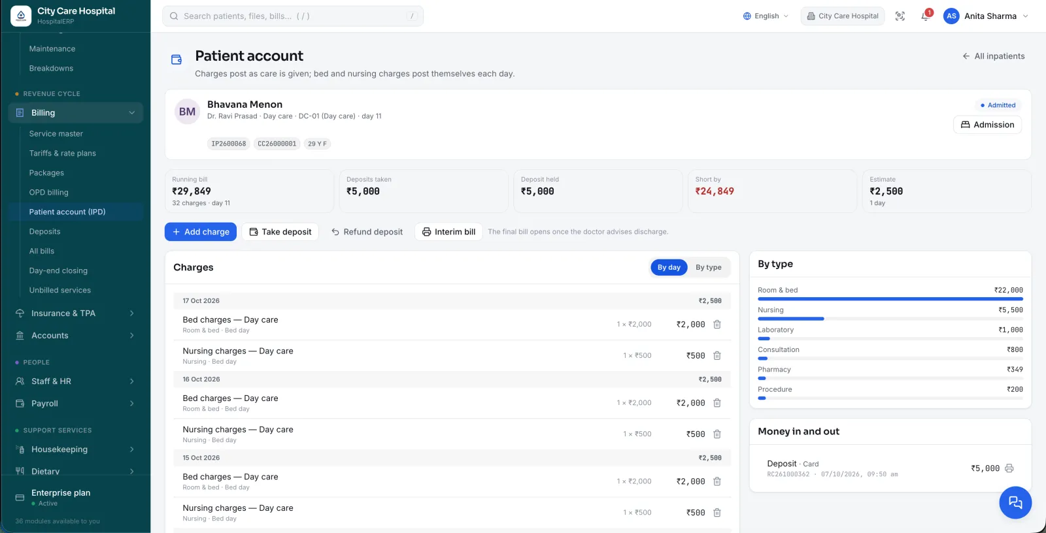Expand the Anita Sharma user menu
This screenshot has width=1046, height=533.
(986, 16)
